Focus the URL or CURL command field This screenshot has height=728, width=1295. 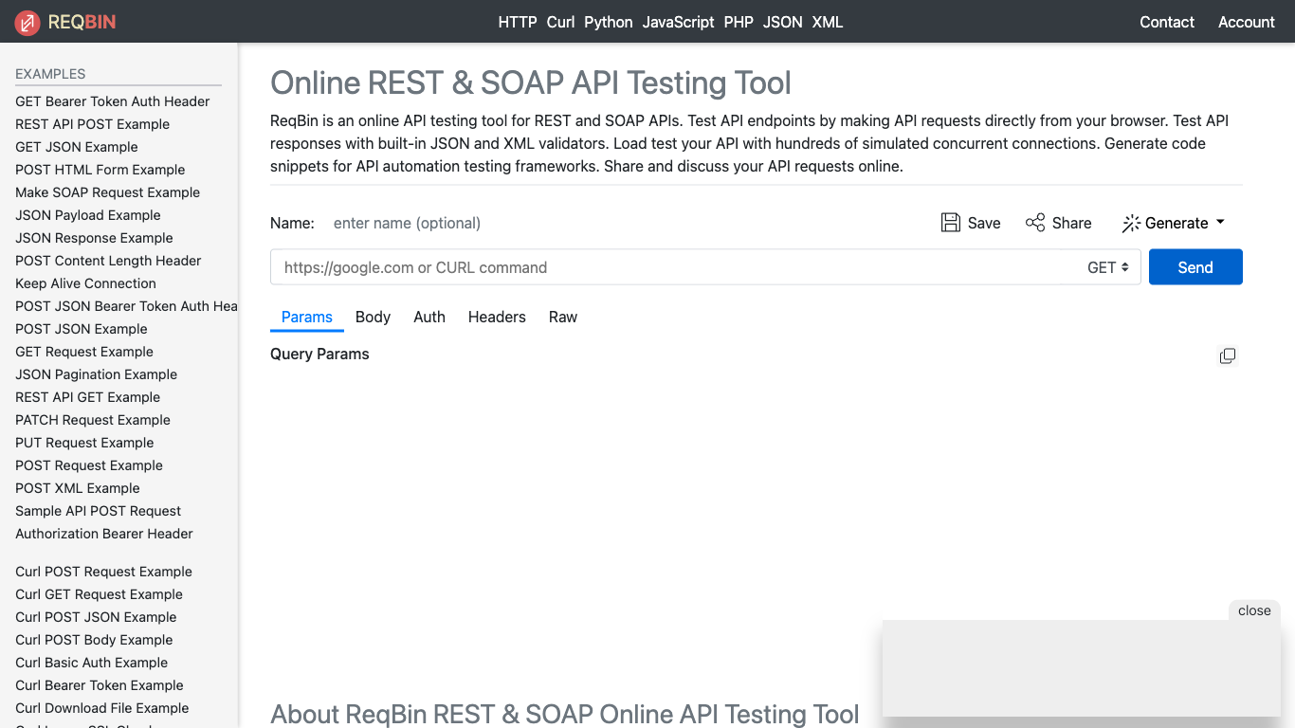click(x=675, y=267)
